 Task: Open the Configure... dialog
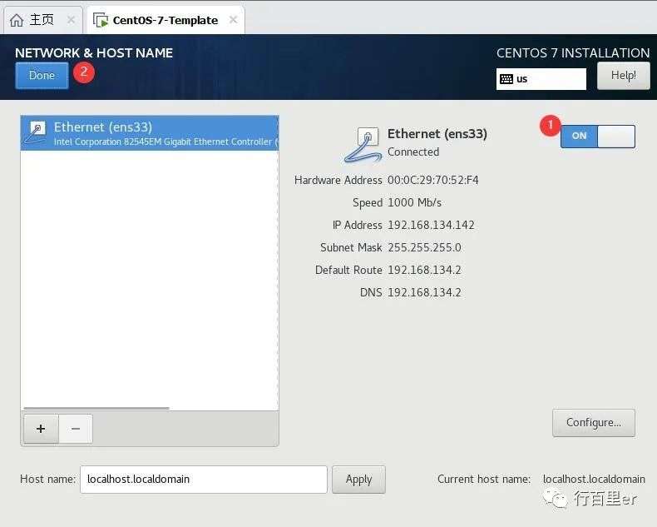(x=594, y=423)
